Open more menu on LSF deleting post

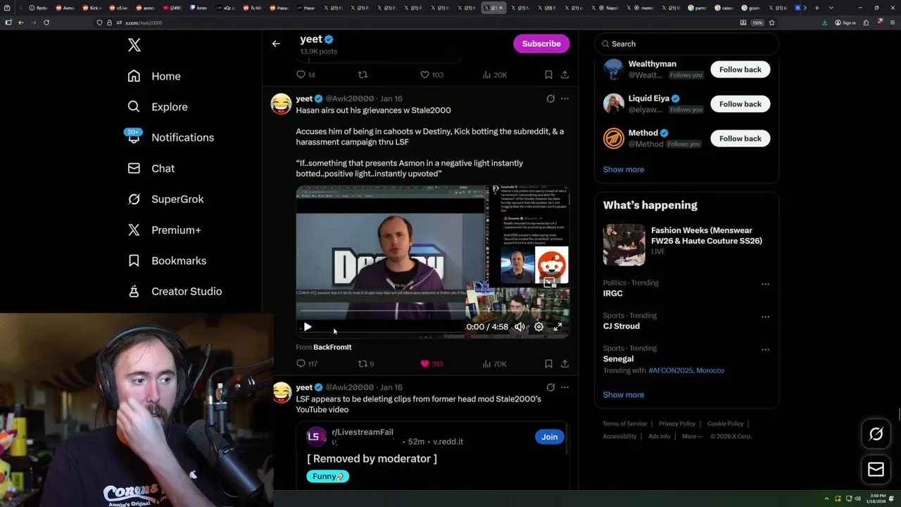[565, 387]
